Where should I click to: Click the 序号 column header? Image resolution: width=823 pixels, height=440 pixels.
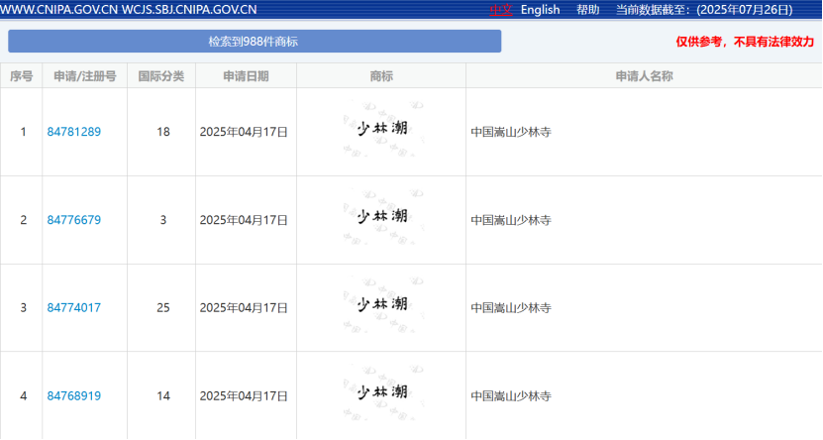[x=22, y=76]
